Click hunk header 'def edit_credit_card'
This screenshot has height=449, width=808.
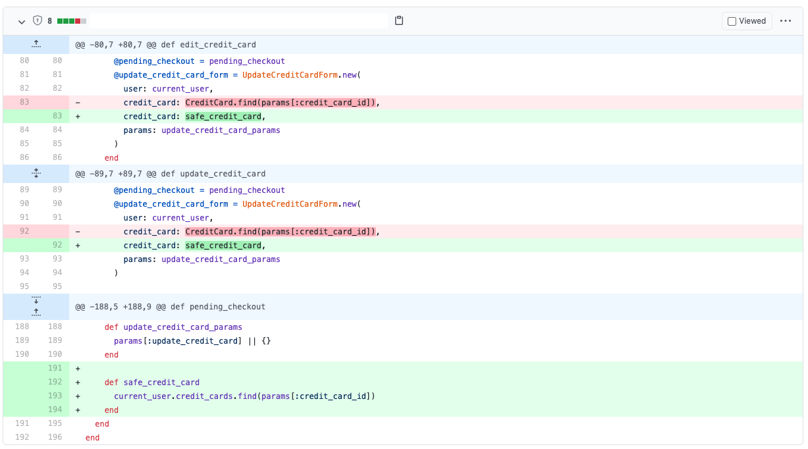(165, 45)
